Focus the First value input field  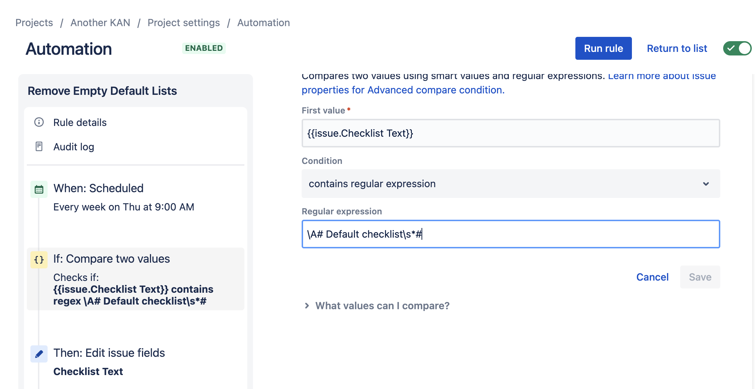tap(511, 133)
